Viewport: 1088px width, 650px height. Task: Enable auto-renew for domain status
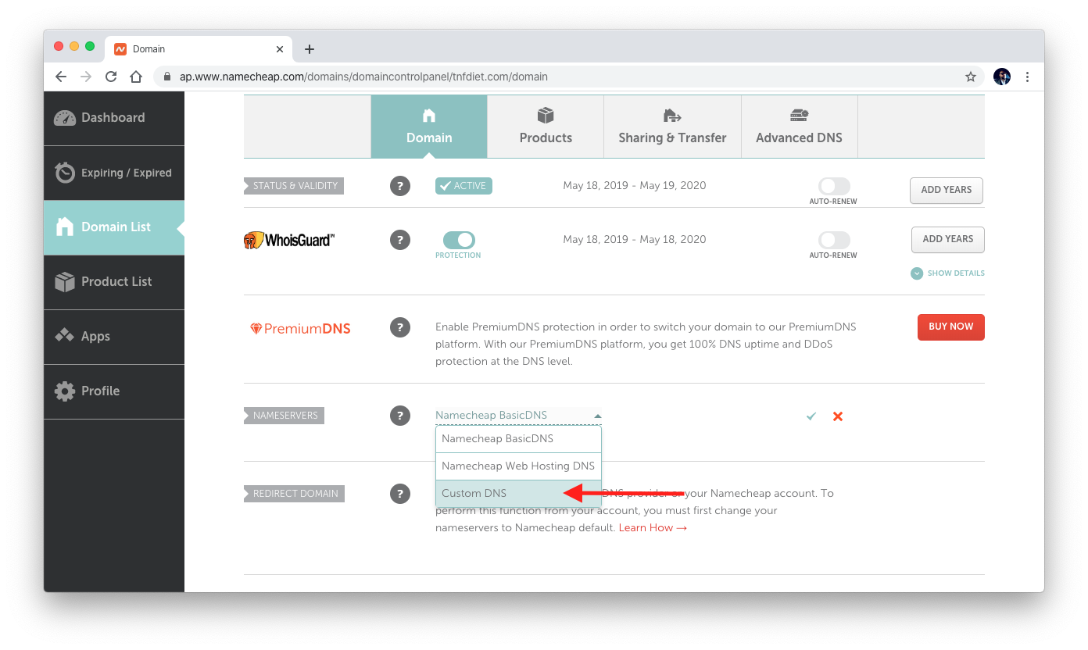tap(834, 186)
